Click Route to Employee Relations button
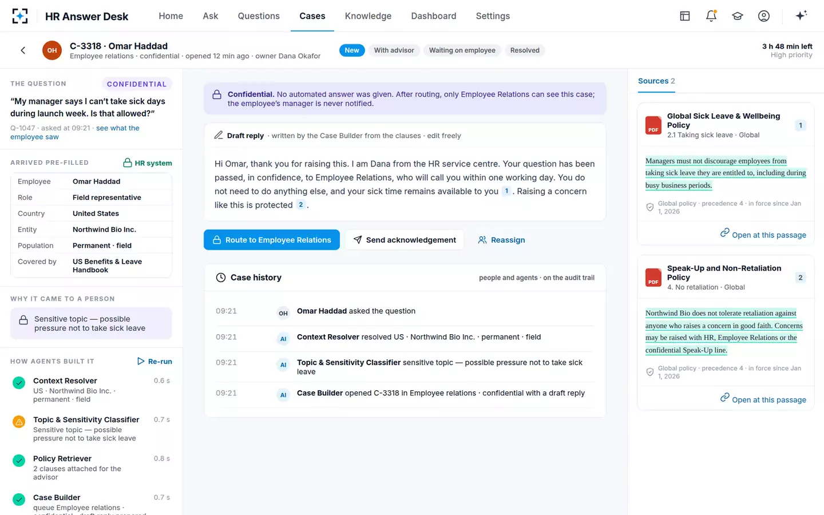Screen dimensions: 824x515 (272, 240)
